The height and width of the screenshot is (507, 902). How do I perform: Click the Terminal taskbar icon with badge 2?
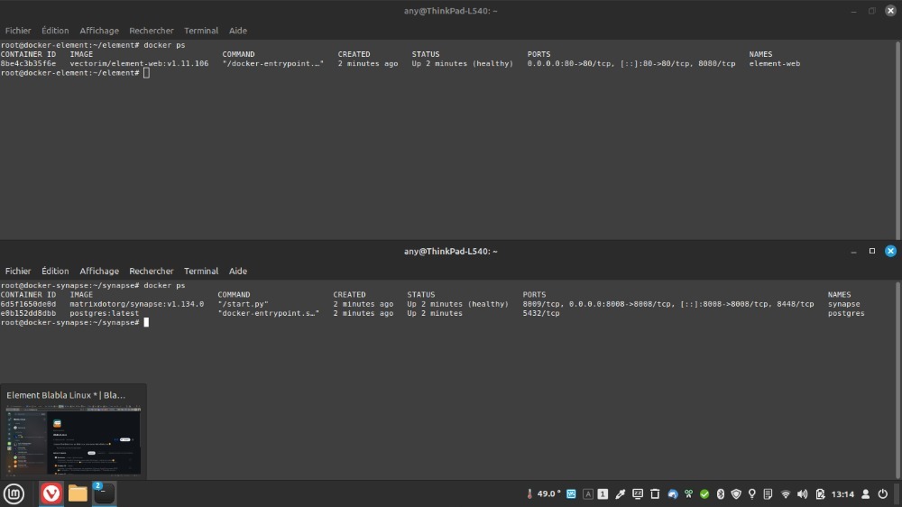coord(105,493)
